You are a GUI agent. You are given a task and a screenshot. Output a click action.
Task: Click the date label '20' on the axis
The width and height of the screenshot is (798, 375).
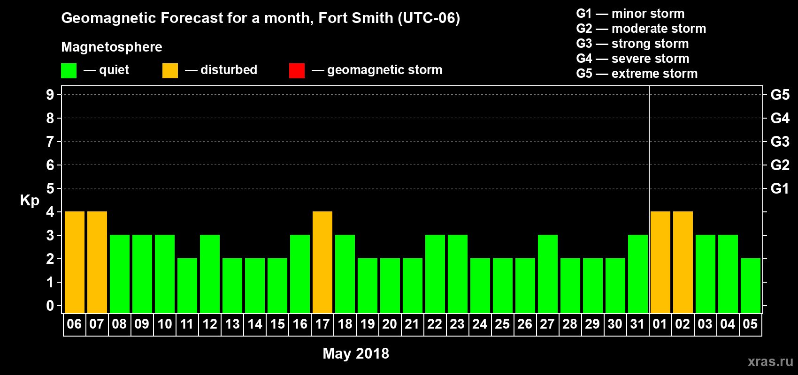pyautogui.click(x=390, y=324)
